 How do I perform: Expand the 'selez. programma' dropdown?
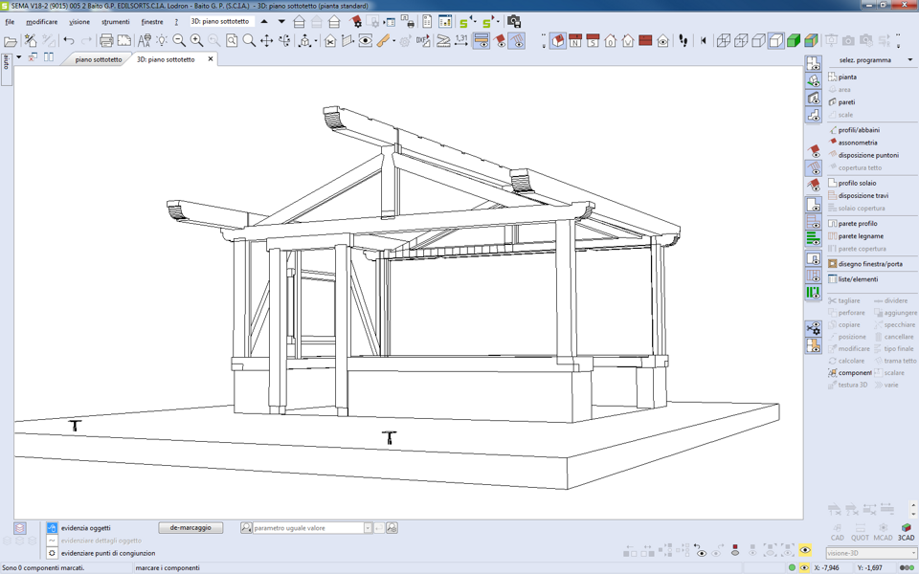point(909,60)
